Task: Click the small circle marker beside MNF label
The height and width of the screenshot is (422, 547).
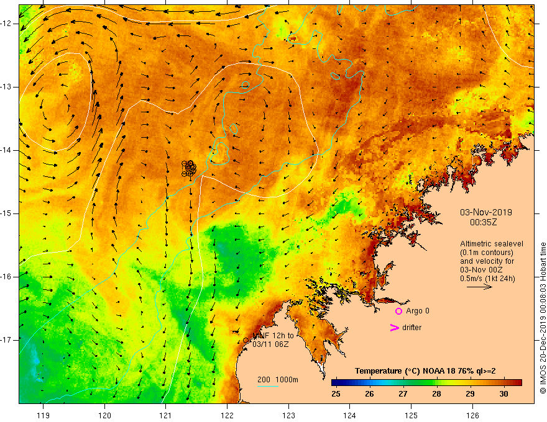Action: [x=246, y=341]
